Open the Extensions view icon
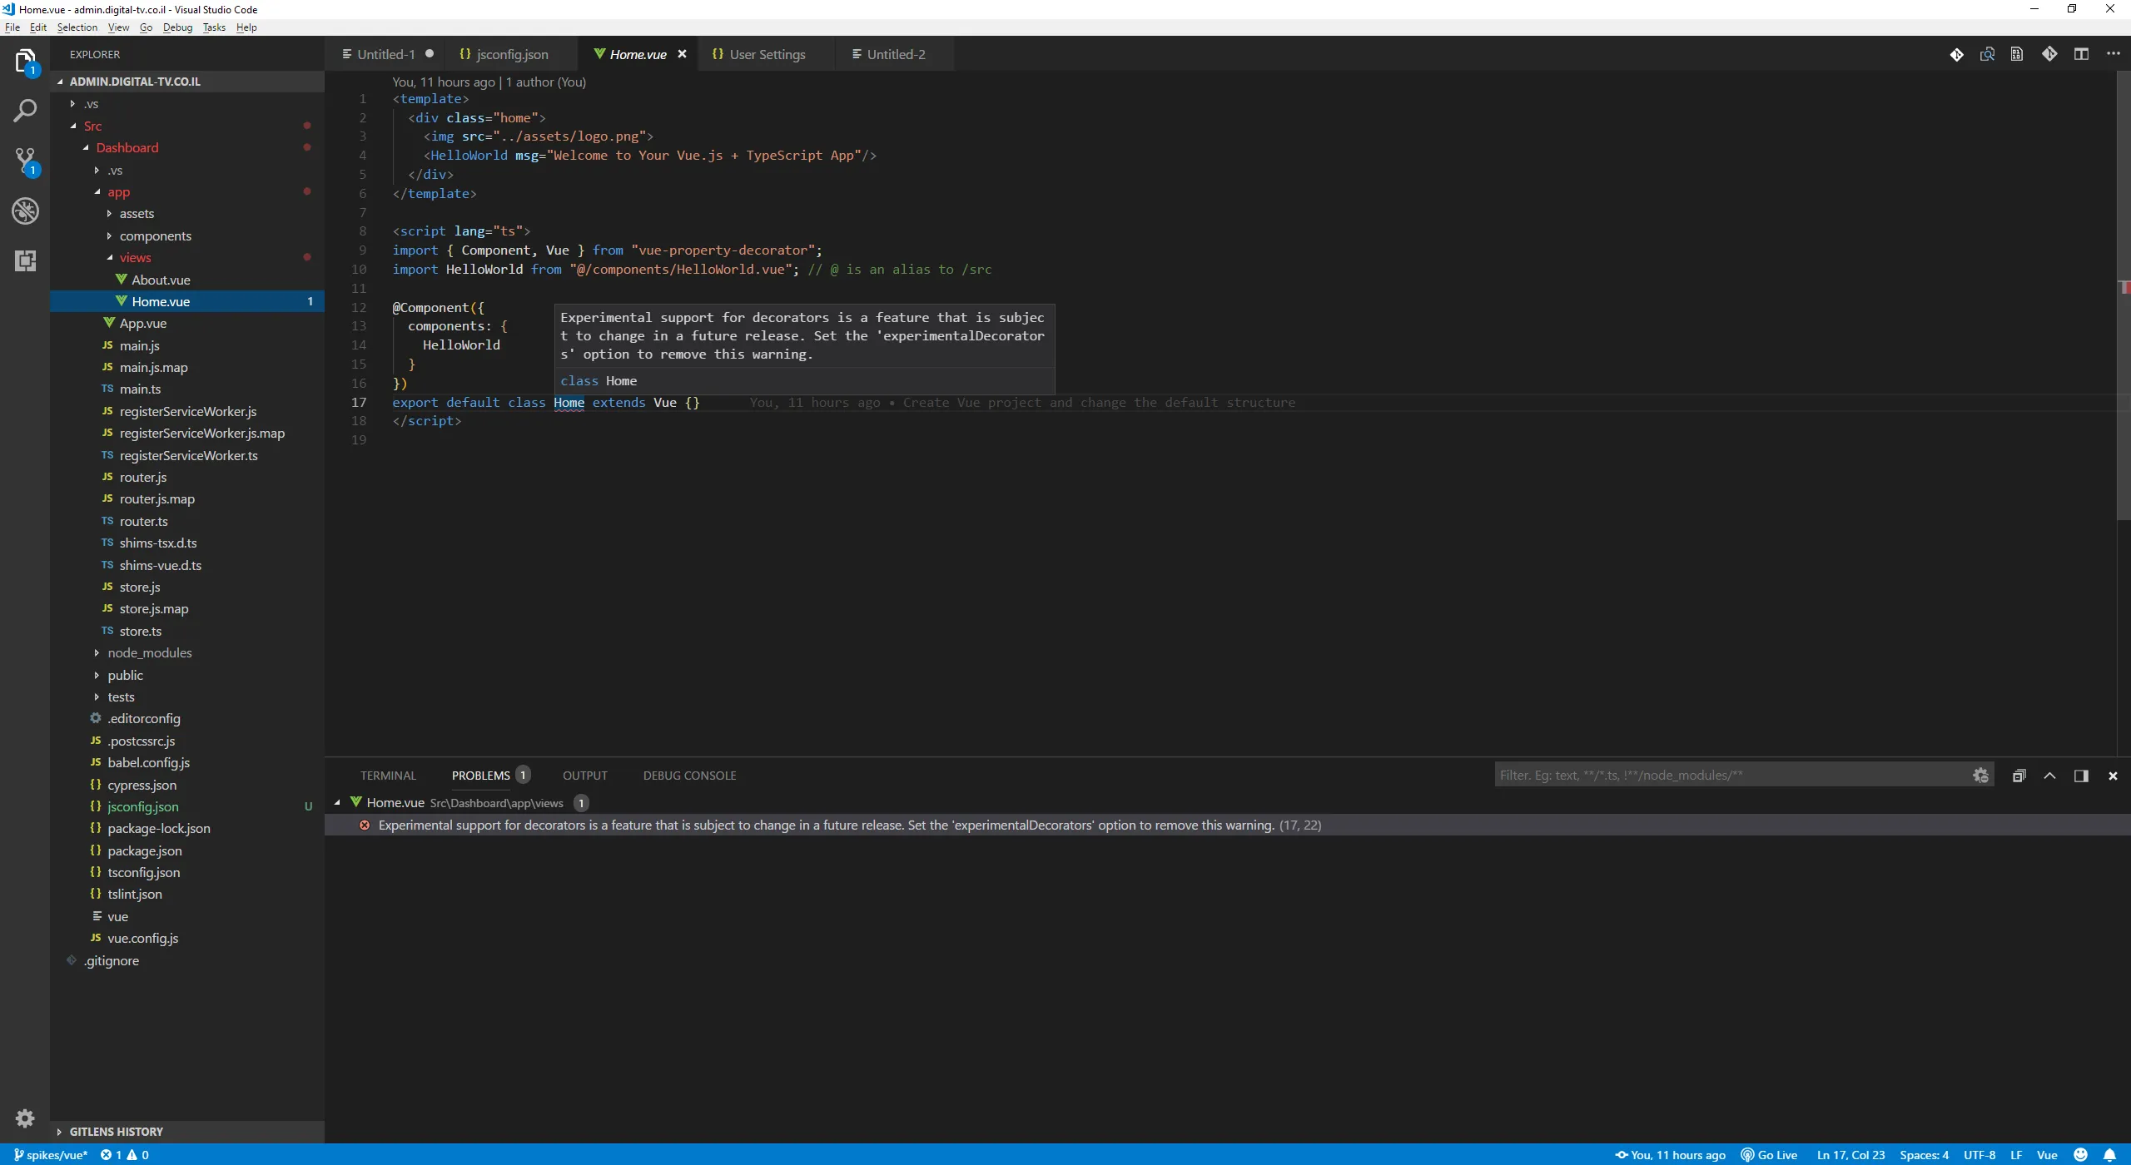The height and width of the screenshot is (1165, 2131). click(x=25, y=260)
